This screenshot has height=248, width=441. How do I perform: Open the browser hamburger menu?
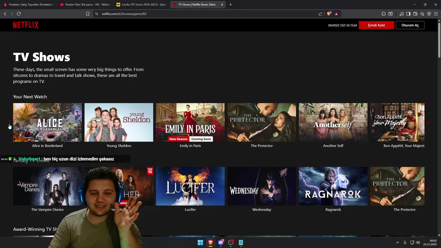click(436, 14)
